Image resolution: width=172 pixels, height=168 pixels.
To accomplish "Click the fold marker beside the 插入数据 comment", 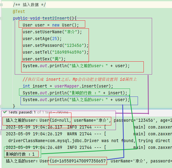I will tap(1, 5).
